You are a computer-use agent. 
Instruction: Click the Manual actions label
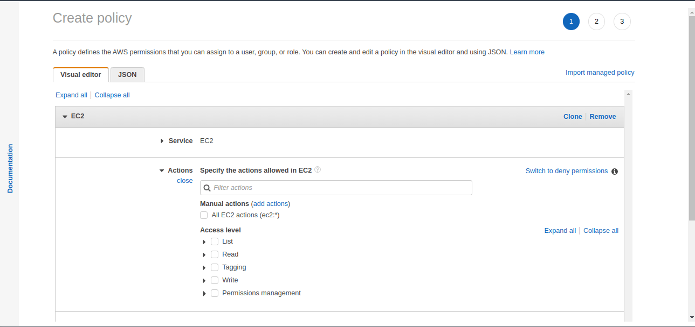coord(224,204)
